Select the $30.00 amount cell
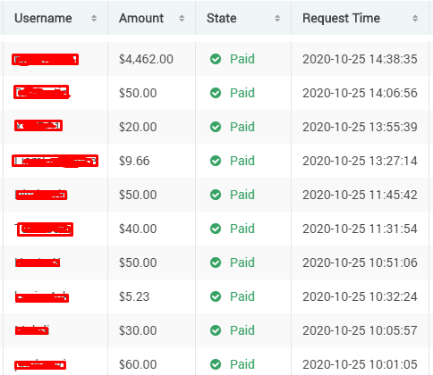The image size is (433, 375). point(138,330)
